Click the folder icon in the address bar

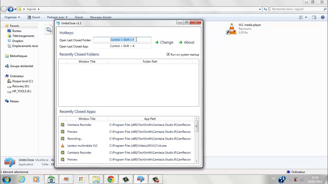19,9
